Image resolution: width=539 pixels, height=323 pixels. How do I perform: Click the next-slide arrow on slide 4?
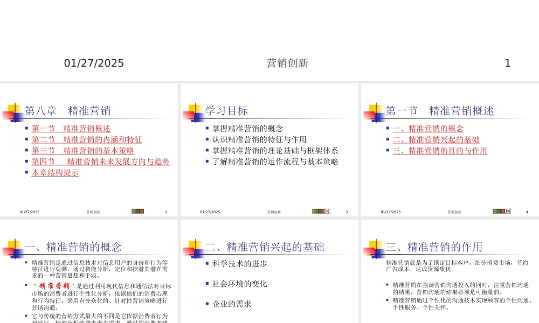[502, 211]
